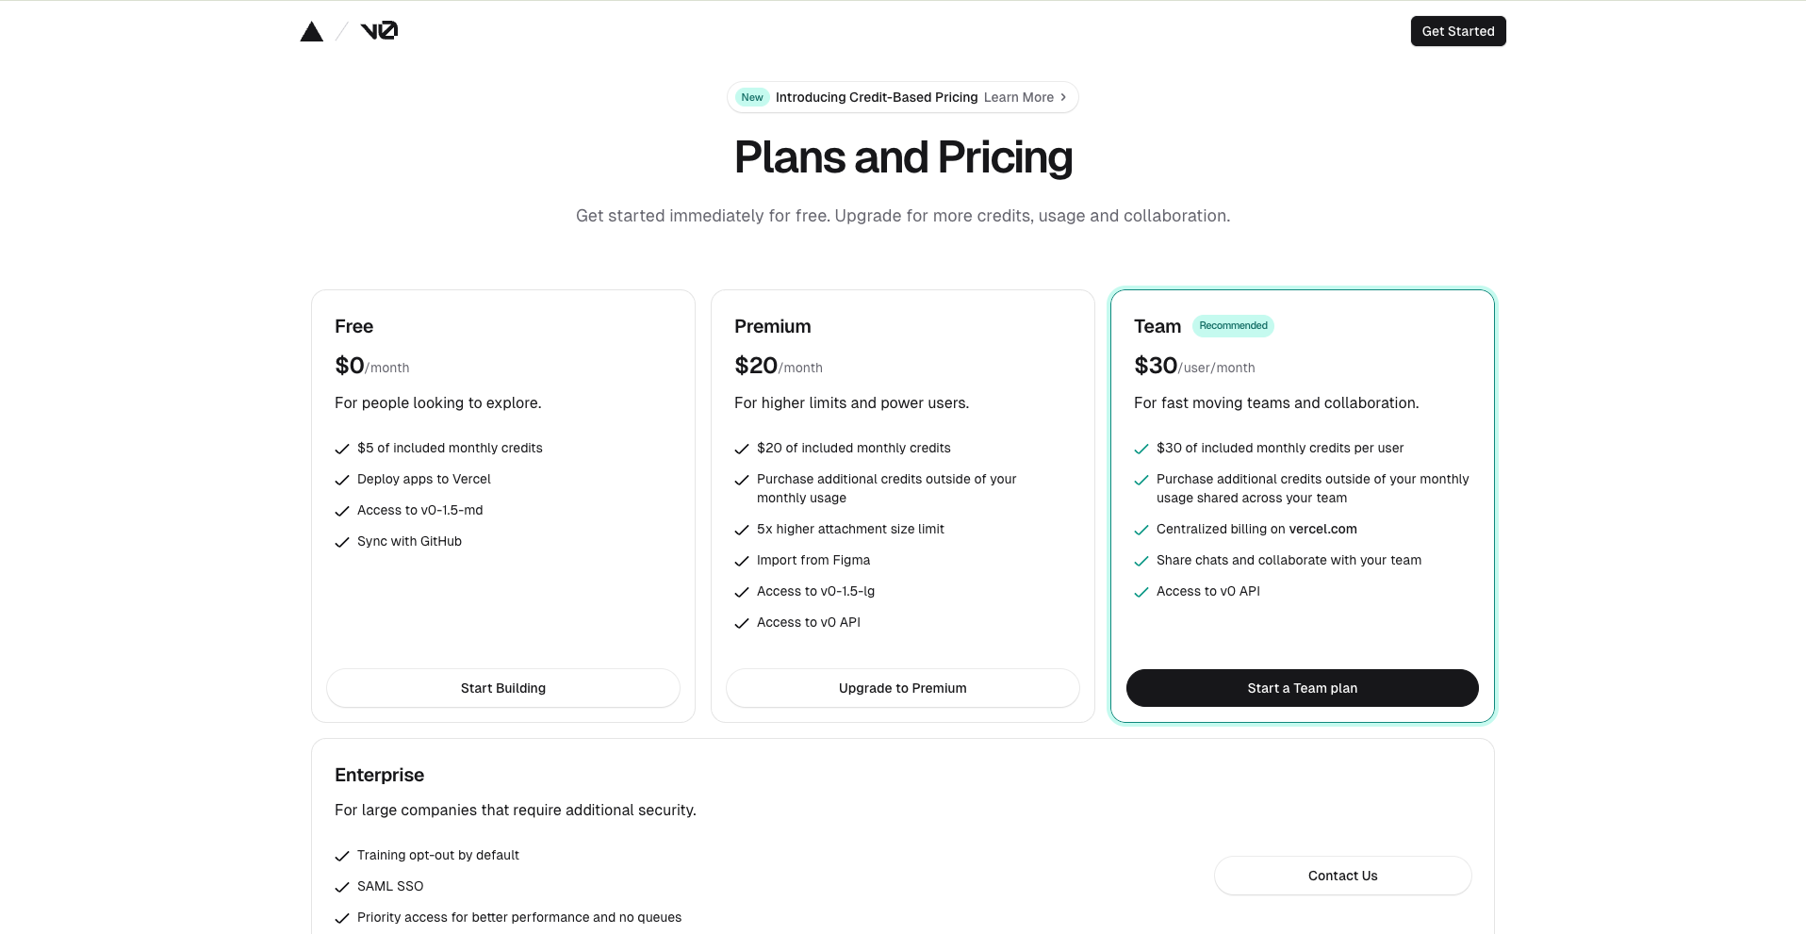Screen dimensions: 1806x934
Task: Click Upgrade to Premium button
Action: tap(903, 688)
